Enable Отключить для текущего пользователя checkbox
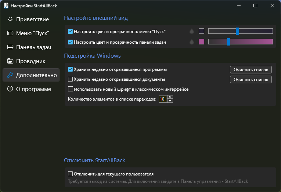The image size is (281, 192). point(71,174)
